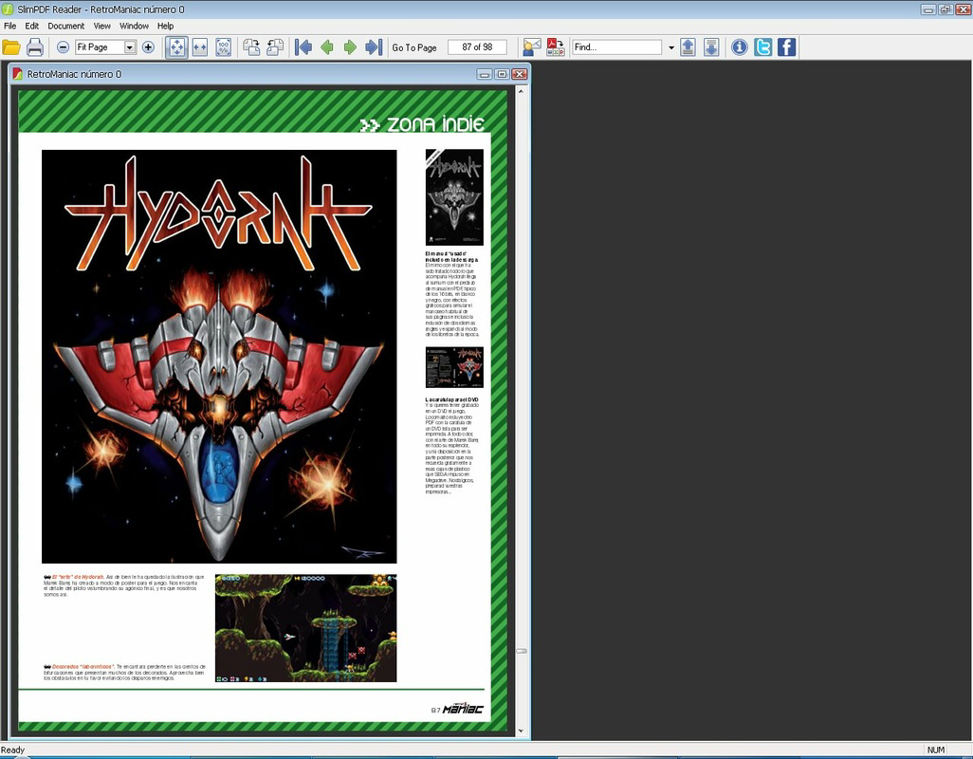Open the File menu
The height and width of the screenshot is (759, 973).
pyautogui.click(x=9, y=26)
